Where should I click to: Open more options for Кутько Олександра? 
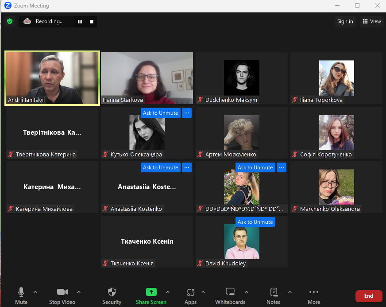click(187, 113)
